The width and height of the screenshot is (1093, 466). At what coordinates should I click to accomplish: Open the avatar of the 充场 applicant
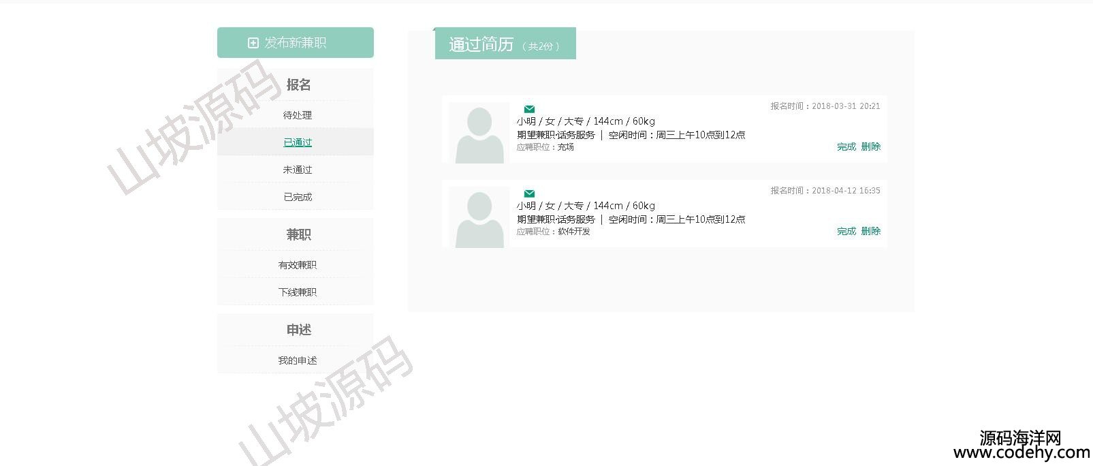(479, 134)
